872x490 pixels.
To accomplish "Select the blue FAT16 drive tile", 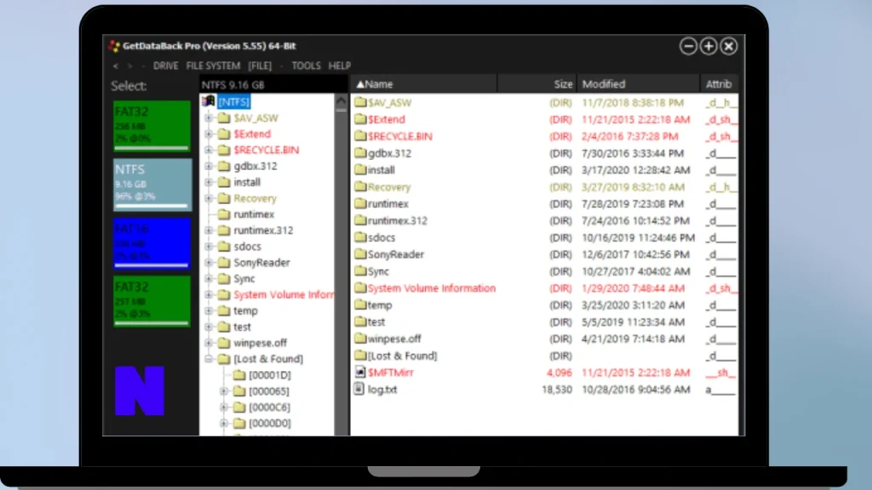I will [x=152, y=242].
